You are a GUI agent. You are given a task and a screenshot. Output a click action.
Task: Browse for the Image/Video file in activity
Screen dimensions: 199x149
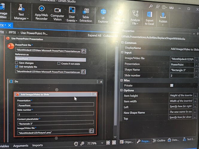pos(92,131)
